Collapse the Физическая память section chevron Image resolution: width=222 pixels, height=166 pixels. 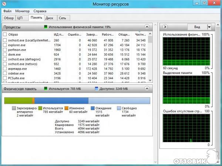(147, 88)
